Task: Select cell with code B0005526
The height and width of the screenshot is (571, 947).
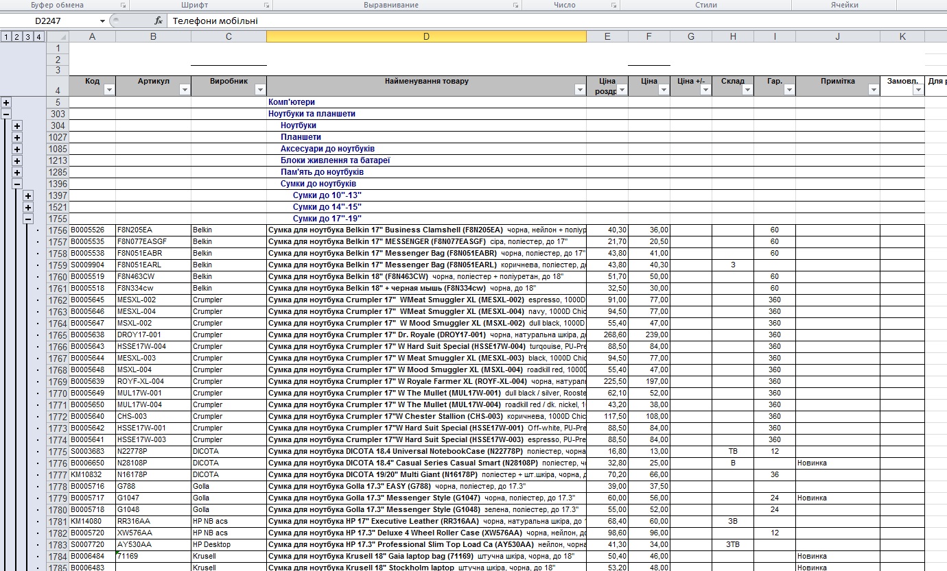Action: click(93, 230)
